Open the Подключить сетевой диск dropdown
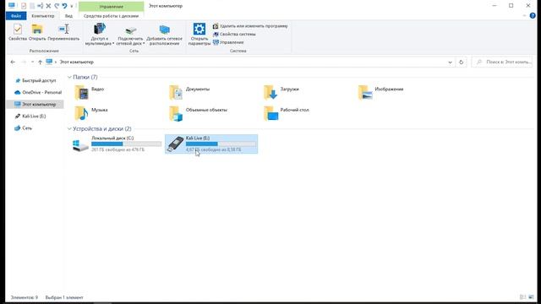 pos(130,34)
